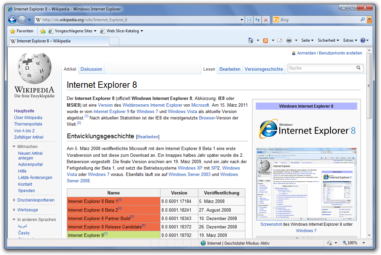Collapse In anderen Sprachen section

[x=34, y=219]
